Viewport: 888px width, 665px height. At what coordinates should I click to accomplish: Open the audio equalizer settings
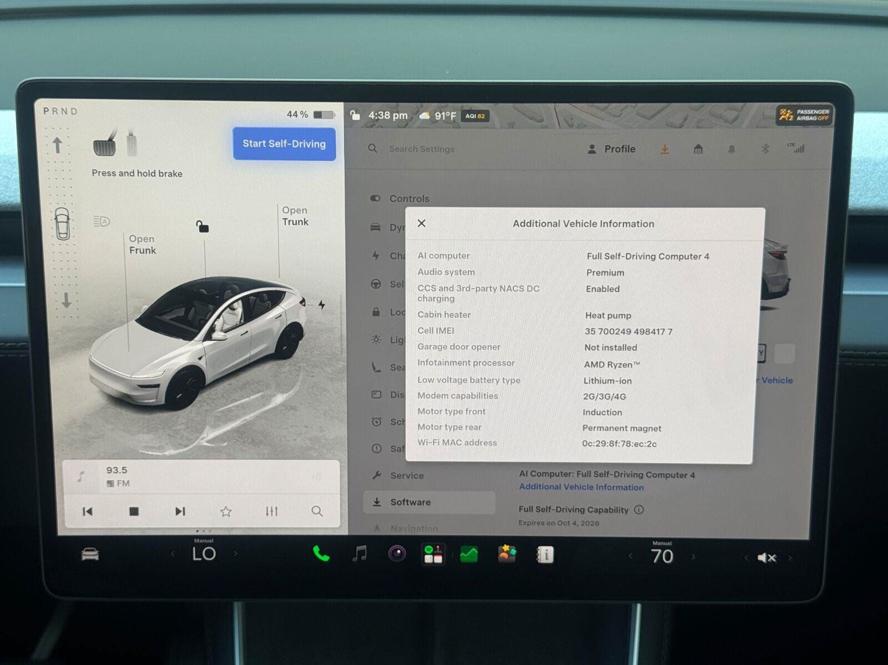tap(271, 511)
